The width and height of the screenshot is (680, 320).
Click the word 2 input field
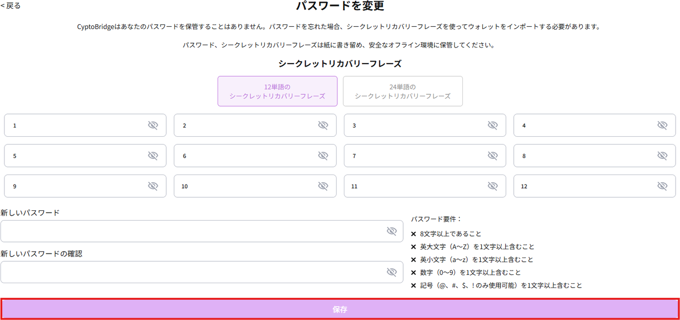pyautogui.click(x=255, y=126)
